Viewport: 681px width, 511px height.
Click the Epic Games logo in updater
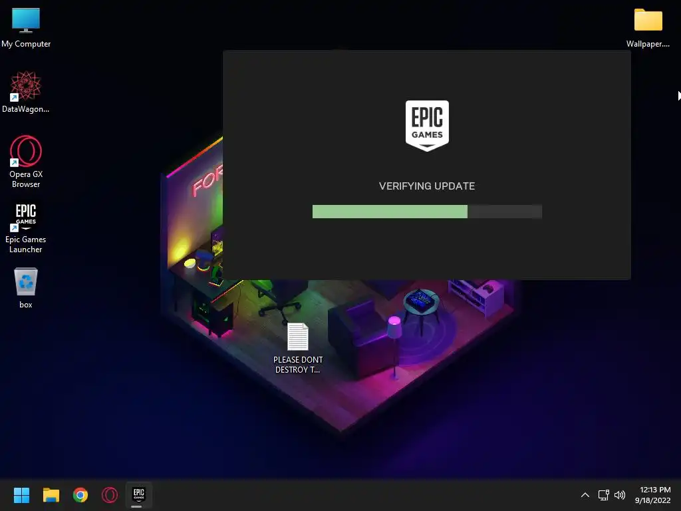(427, 126)
